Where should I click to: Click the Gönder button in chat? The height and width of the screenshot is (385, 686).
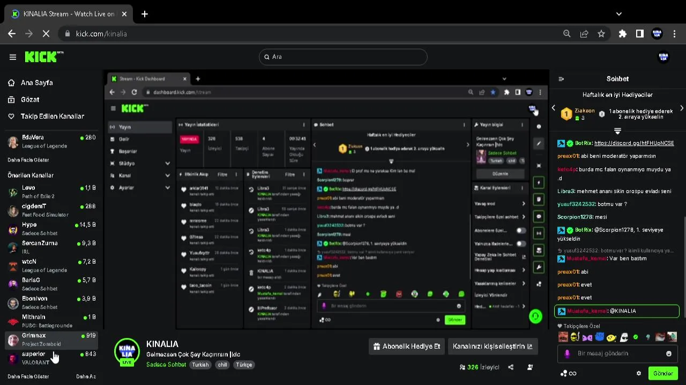663,373
